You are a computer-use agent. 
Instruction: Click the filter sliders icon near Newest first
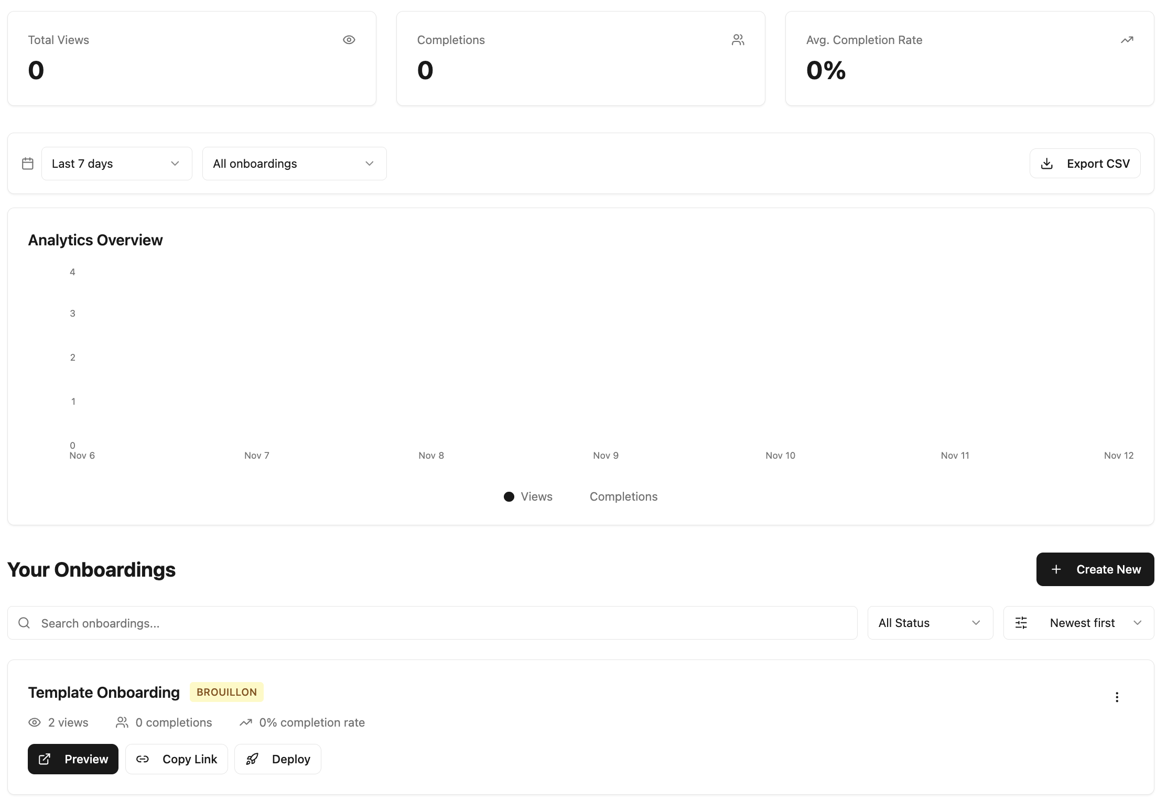pos(1021,623)
